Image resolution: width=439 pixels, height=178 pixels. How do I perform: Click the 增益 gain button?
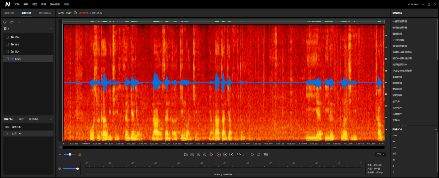[266, 154]
